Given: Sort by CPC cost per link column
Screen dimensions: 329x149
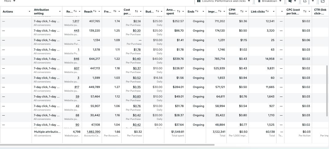Looking at the screenshot, I should [x=305, y=12].
